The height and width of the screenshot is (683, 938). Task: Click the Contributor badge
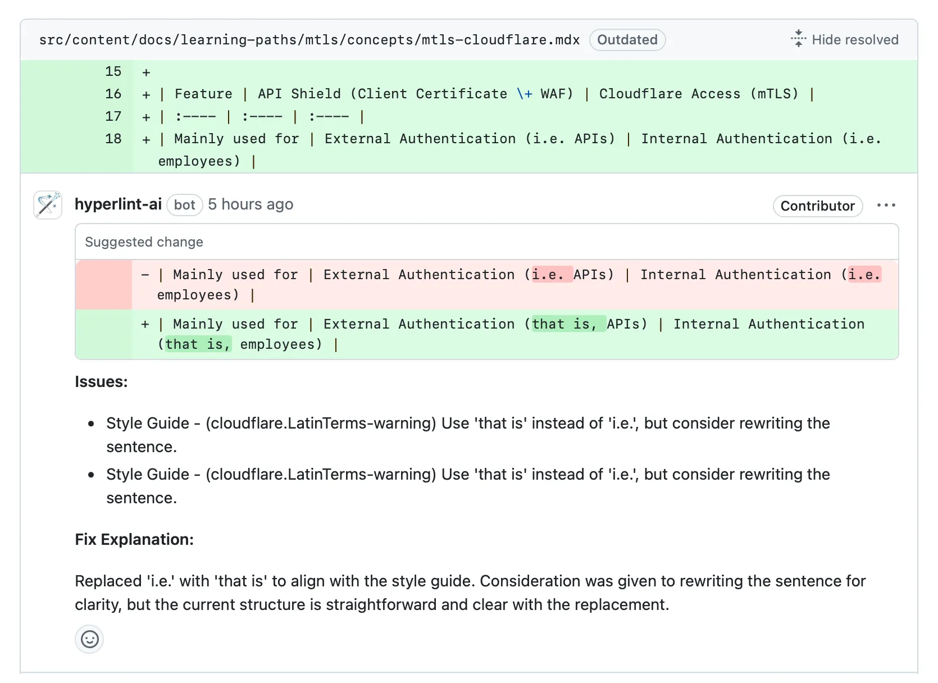[x=817, y=206]
